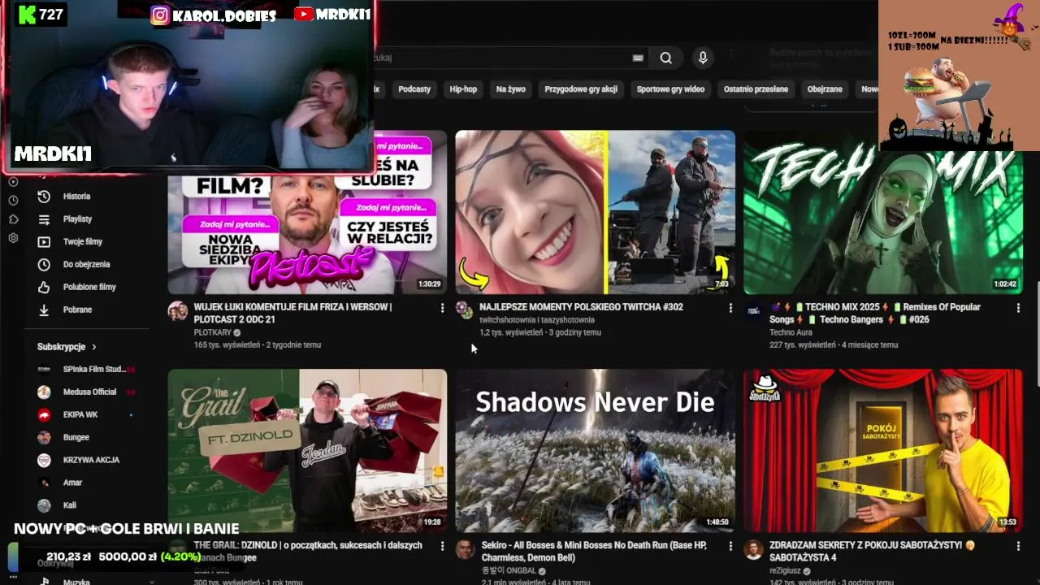
Task: Click Techno Aura channel avatar
Action: point(753,310)
